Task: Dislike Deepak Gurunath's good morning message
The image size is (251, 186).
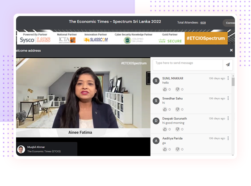Action: [x=178, y=129]
